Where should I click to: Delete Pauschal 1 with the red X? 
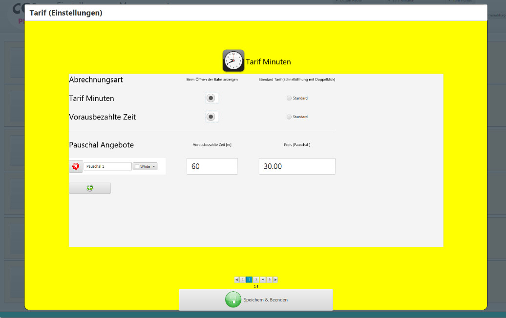pos(76,167)
